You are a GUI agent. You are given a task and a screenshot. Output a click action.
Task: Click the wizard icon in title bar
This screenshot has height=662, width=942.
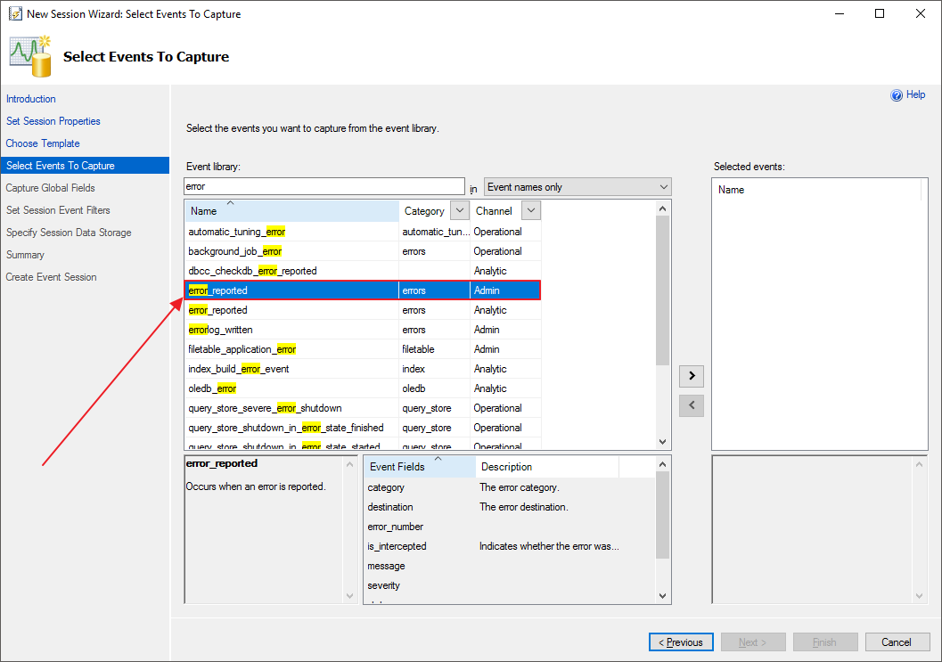[14, 14]
